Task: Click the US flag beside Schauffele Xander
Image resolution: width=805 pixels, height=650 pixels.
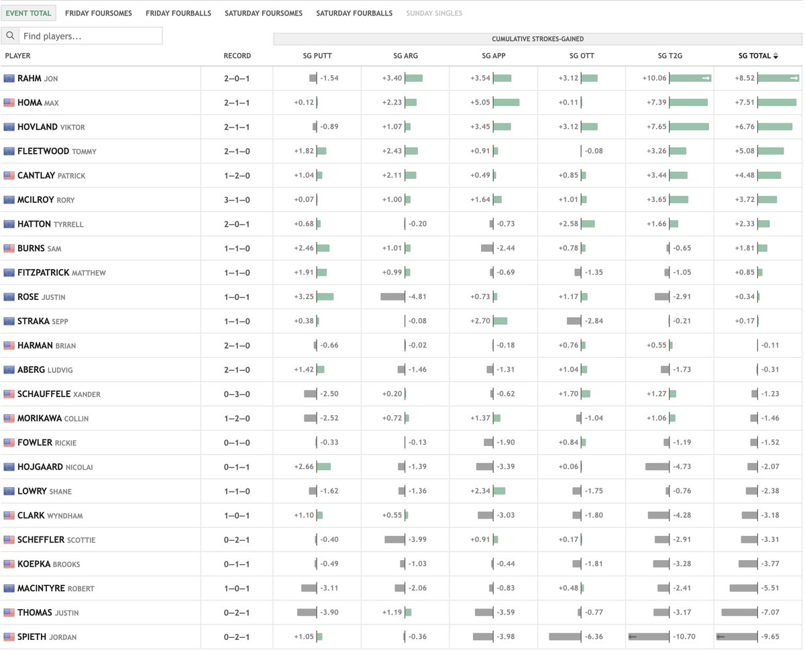Action: (9, 394)
